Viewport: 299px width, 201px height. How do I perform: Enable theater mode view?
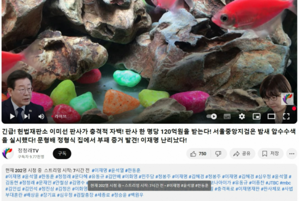tap(271, 116)
